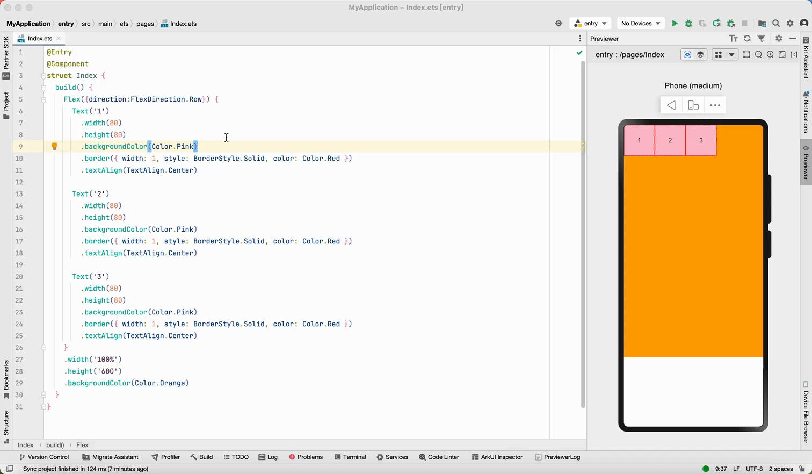The width and height of the screenshot is (812, 474).
Task: Open the editor tab options kebab menu
Action: pos(580,39)
